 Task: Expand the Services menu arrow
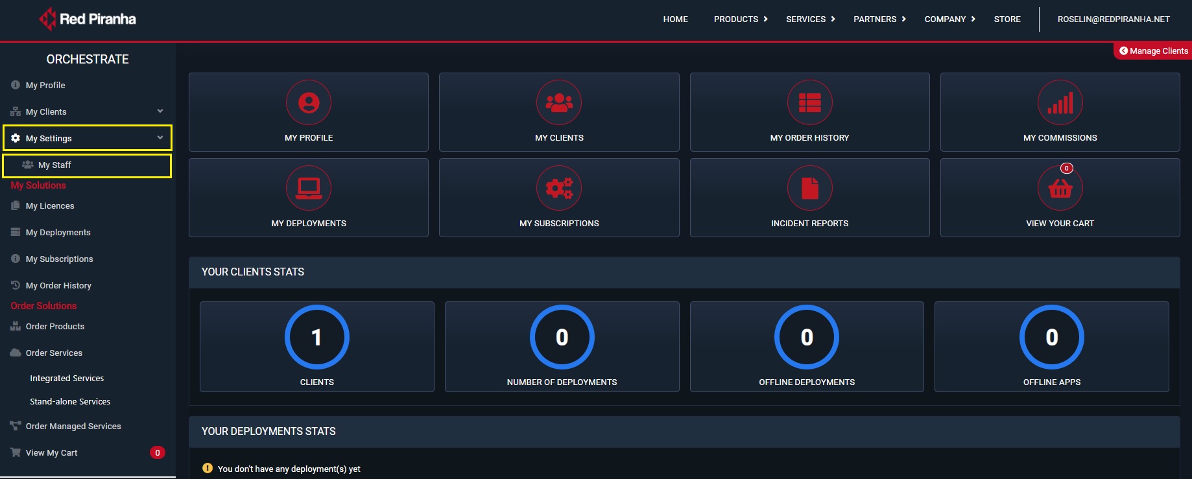833,19
